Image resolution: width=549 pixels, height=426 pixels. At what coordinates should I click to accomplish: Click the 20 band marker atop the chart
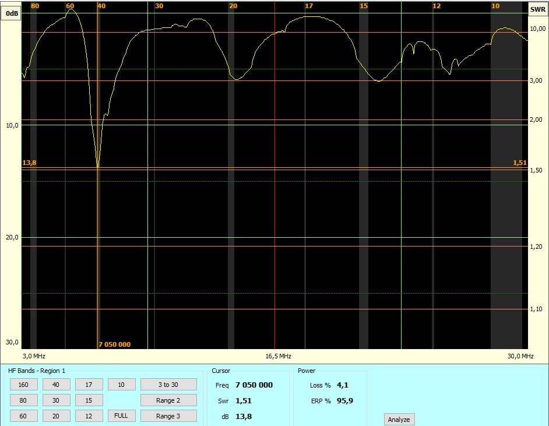tap(233, 6)
